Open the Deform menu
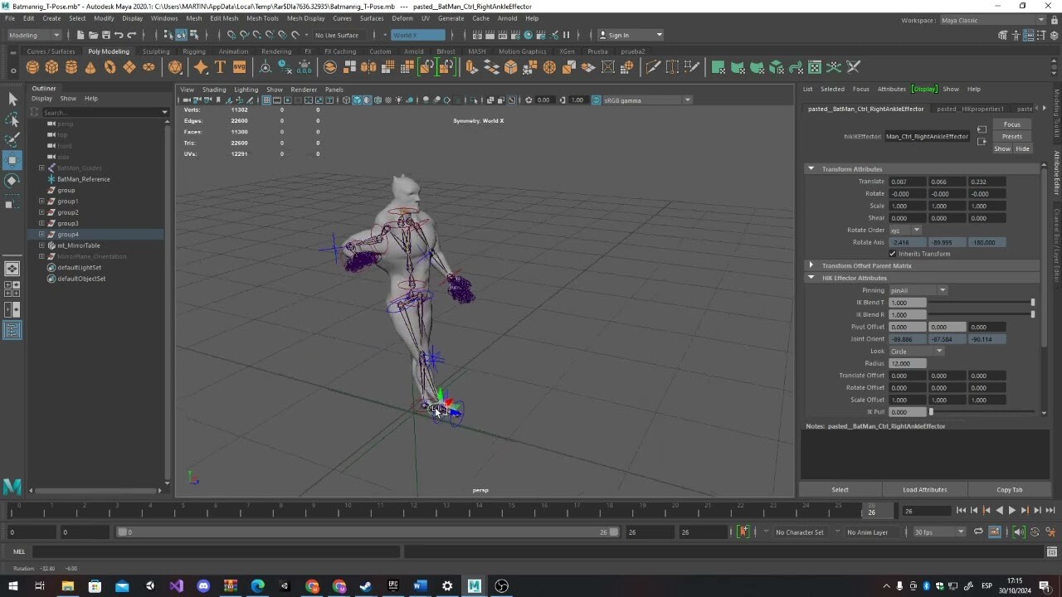Viewport: 1062px width, 597px height. pyautogui.click(x=402, y=18)
